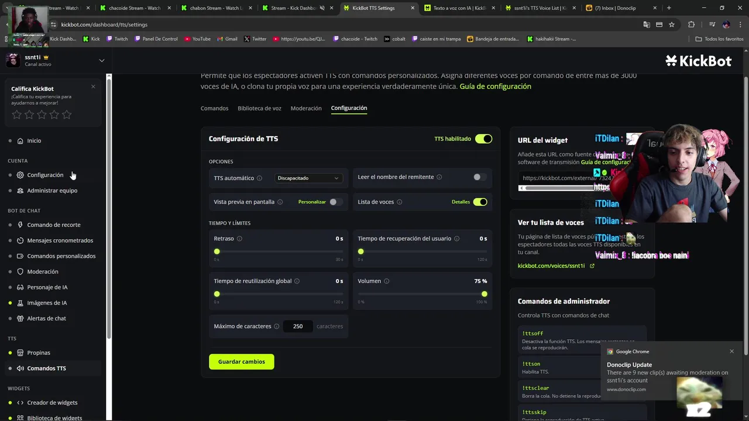
Task: Click the Alertas de chat icon
Action: [x=20, y=319]
